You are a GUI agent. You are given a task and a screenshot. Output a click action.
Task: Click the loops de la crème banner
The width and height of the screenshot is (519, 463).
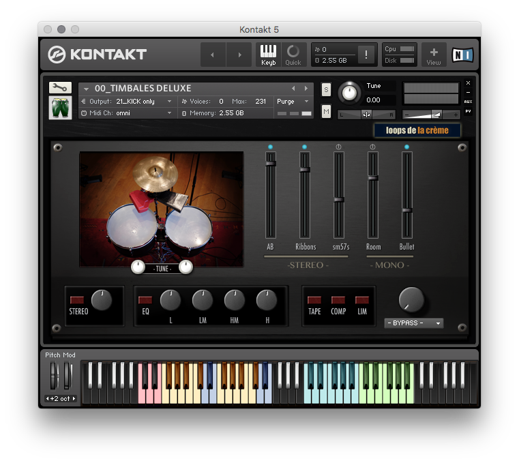coord(417,130)
